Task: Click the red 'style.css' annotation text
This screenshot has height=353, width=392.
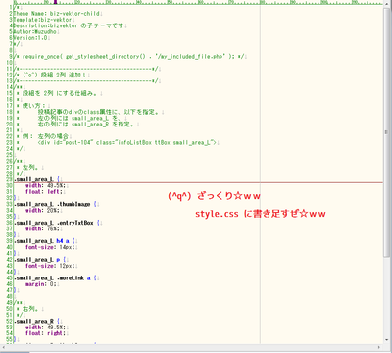Action: (217, 214)
